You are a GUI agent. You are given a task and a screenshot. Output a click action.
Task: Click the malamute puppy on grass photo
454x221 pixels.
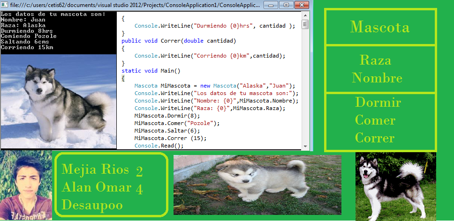click(257, 185)
